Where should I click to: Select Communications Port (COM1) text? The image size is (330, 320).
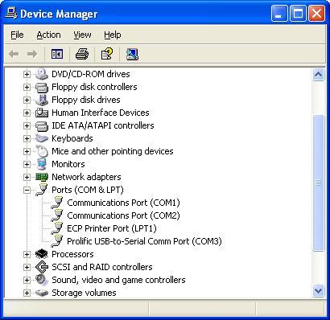[x=123, y=203]
